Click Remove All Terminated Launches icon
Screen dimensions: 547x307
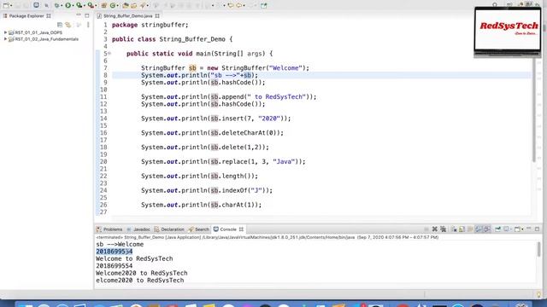(x=443, y=229)
